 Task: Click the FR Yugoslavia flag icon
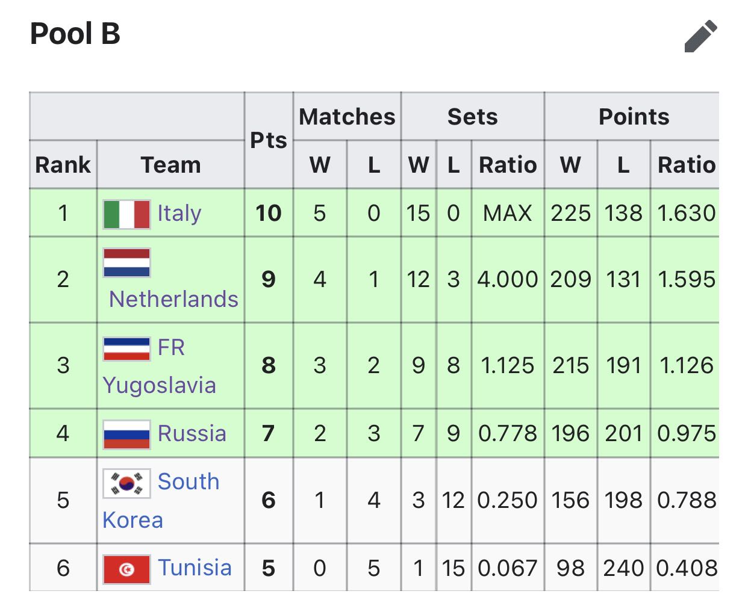[x=126, y=348]
